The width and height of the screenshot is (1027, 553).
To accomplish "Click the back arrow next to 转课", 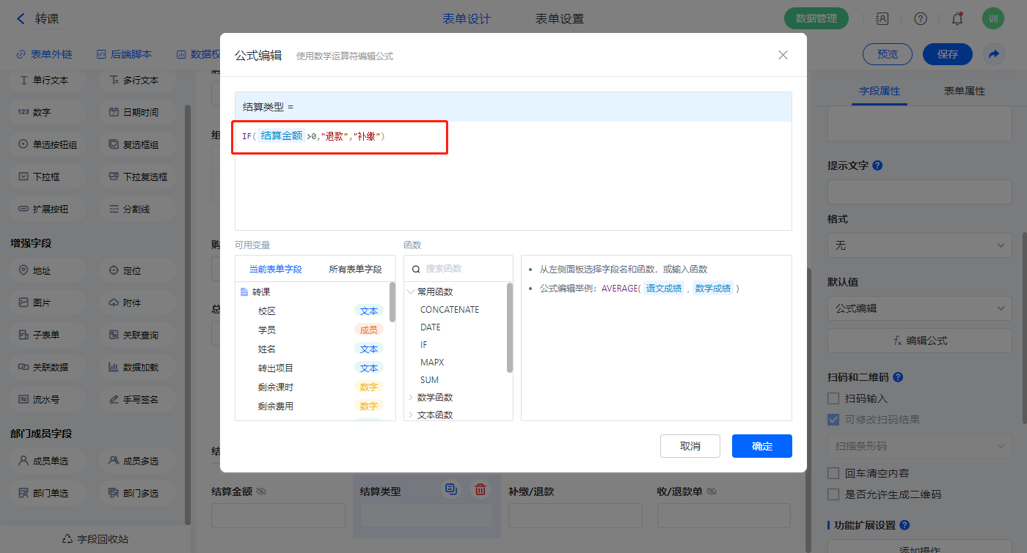I will click(x=21, y=19).
